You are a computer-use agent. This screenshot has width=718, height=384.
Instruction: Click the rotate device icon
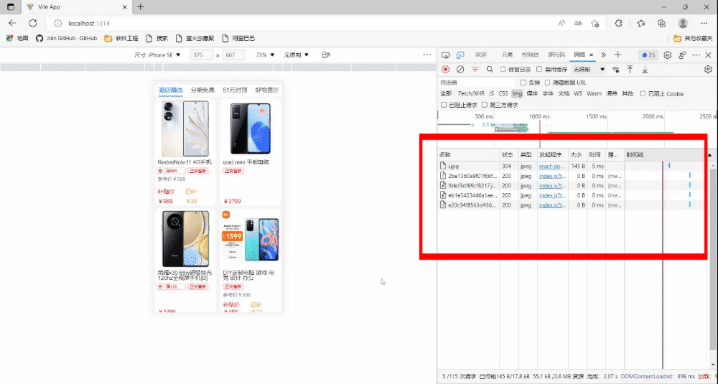[x=325, y=55]
